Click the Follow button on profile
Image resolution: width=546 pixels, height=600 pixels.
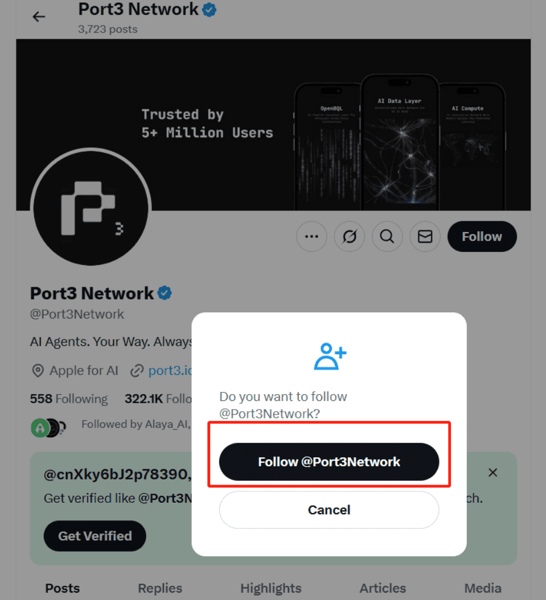coord(482,237)
